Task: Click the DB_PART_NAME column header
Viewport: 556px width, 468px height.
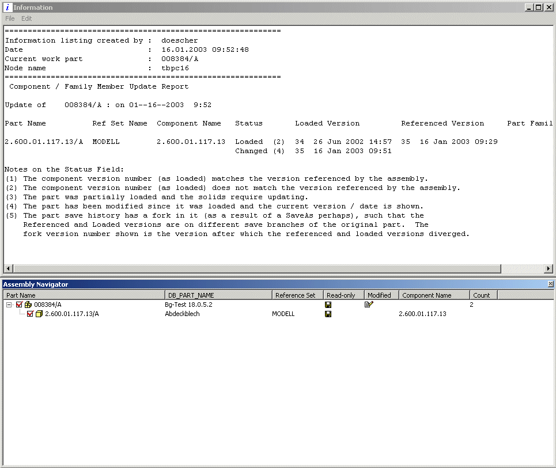Action: tap(218, 295)
